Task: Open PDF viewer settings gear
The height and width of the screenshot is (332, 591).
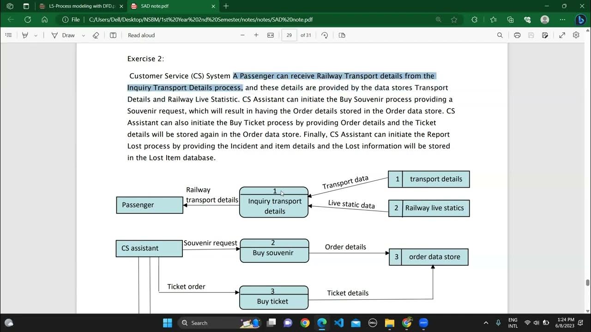Action: [576, 35]
